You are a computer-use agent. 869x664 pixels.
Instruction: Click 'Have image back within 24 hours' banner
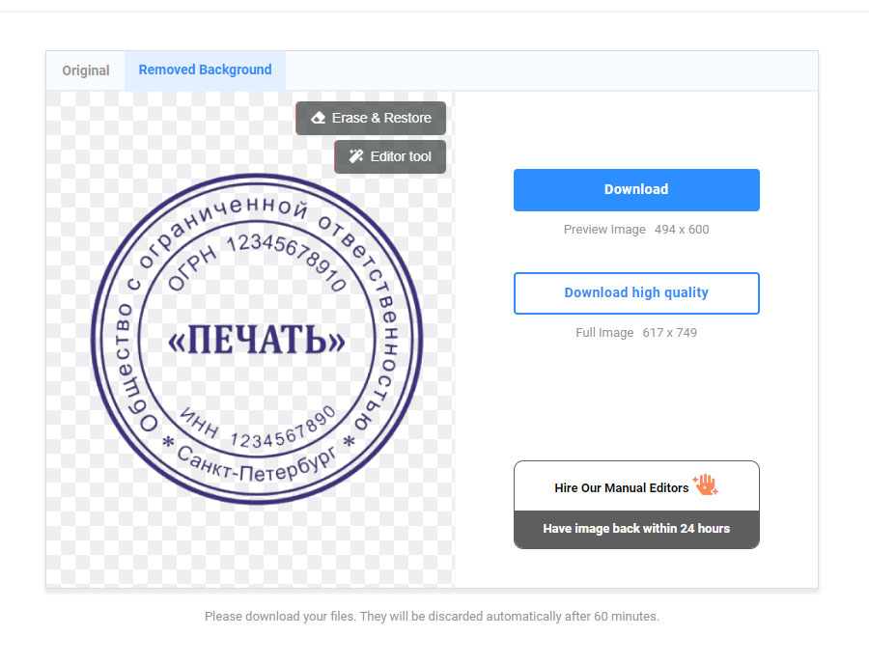[x=636, y=529]
